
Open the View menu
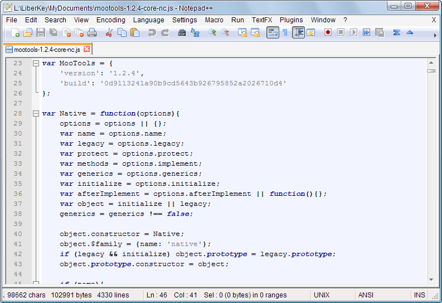pyautogui.click(x=81, y=20)
